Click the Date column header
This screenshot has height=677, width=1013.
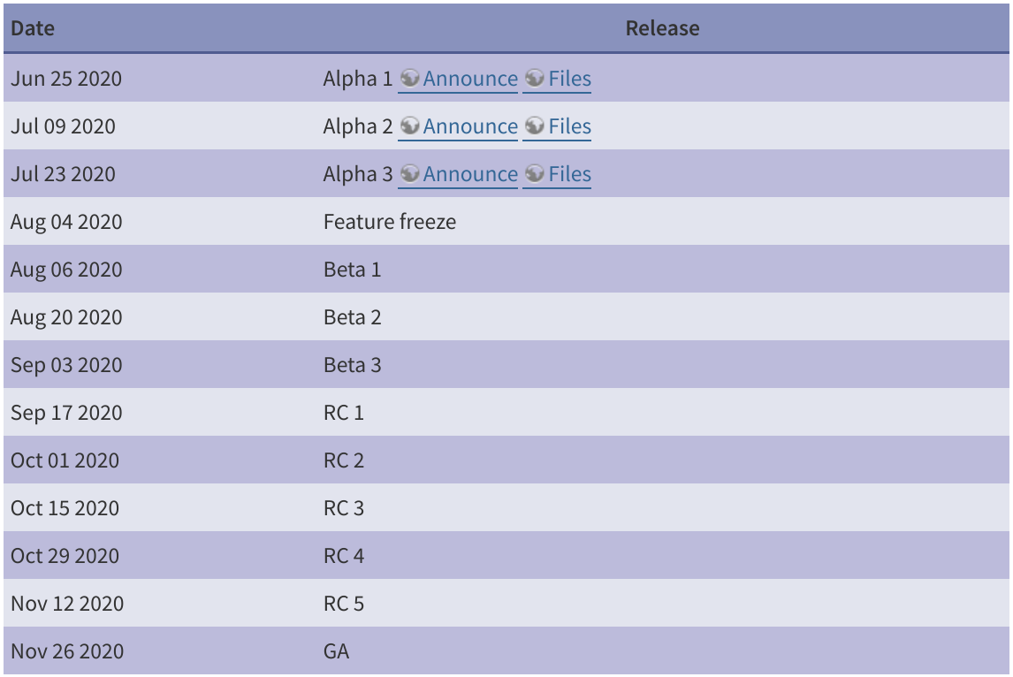point(33,28)
